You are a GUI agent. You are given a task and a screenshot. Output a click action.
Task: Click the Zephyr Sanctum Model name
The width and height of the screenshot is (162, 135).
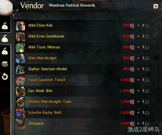[47, 69]
